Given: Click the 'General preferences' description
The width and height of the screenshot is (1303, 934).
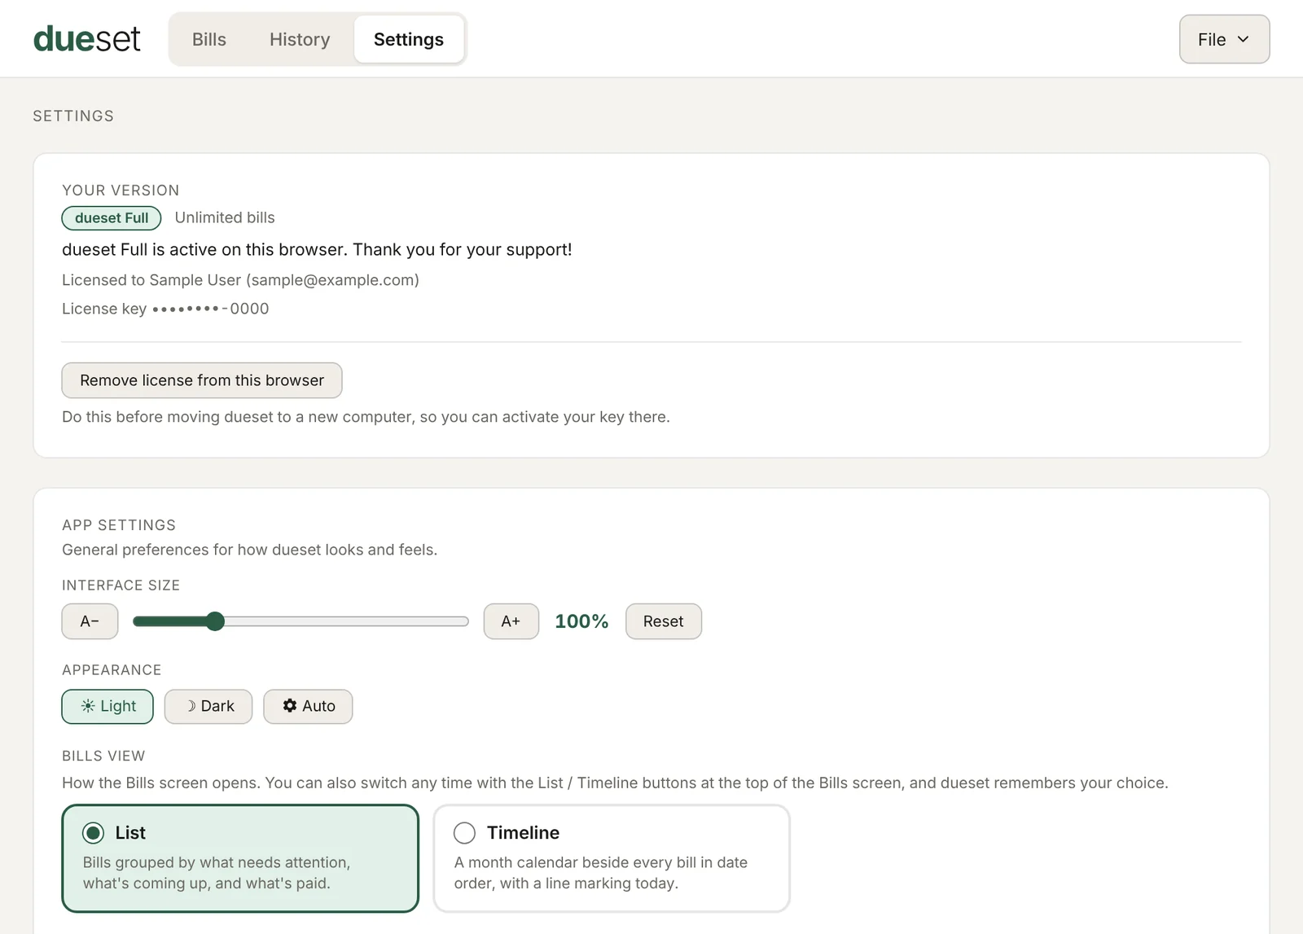Looking at the screenshot, I should (x=249, y=550).
